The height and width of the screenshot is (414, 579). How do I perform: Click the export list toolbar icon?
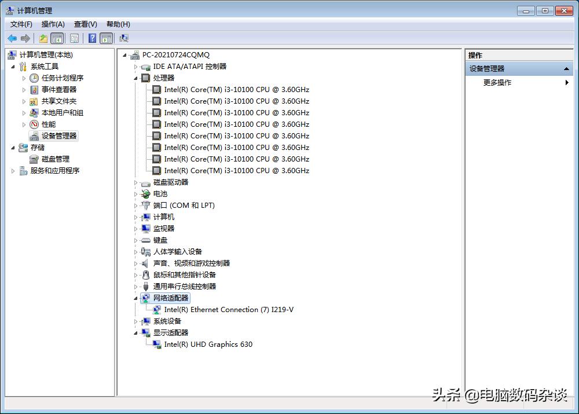point(43,38)
